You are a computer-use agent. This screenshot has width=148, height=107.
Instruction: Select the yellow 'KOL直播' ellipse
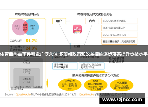point(122,85)
